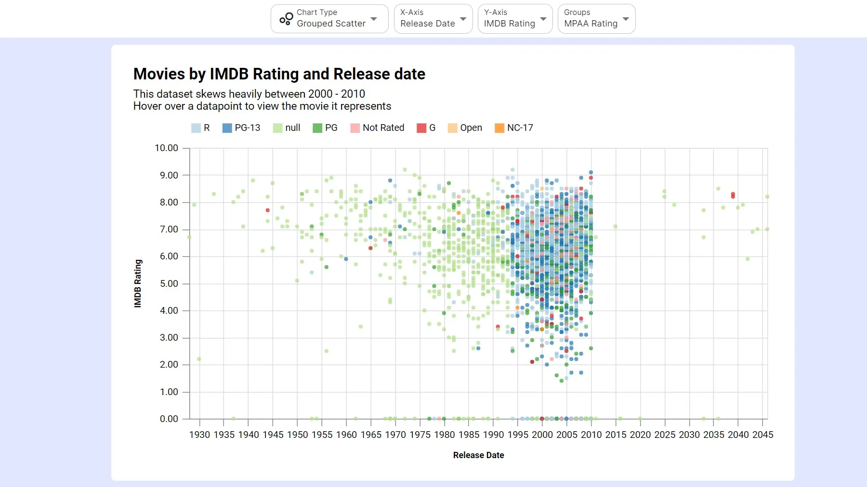Click the X-Axis dropdown arrow
The width and height of the screenshot is (867, 487).
(463, 19)
